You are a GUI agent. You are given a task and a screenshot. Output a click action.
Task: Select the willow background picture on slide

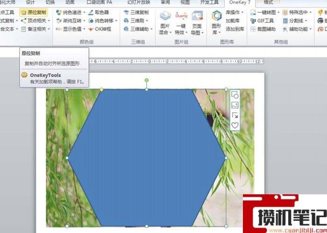coord(57,158)
